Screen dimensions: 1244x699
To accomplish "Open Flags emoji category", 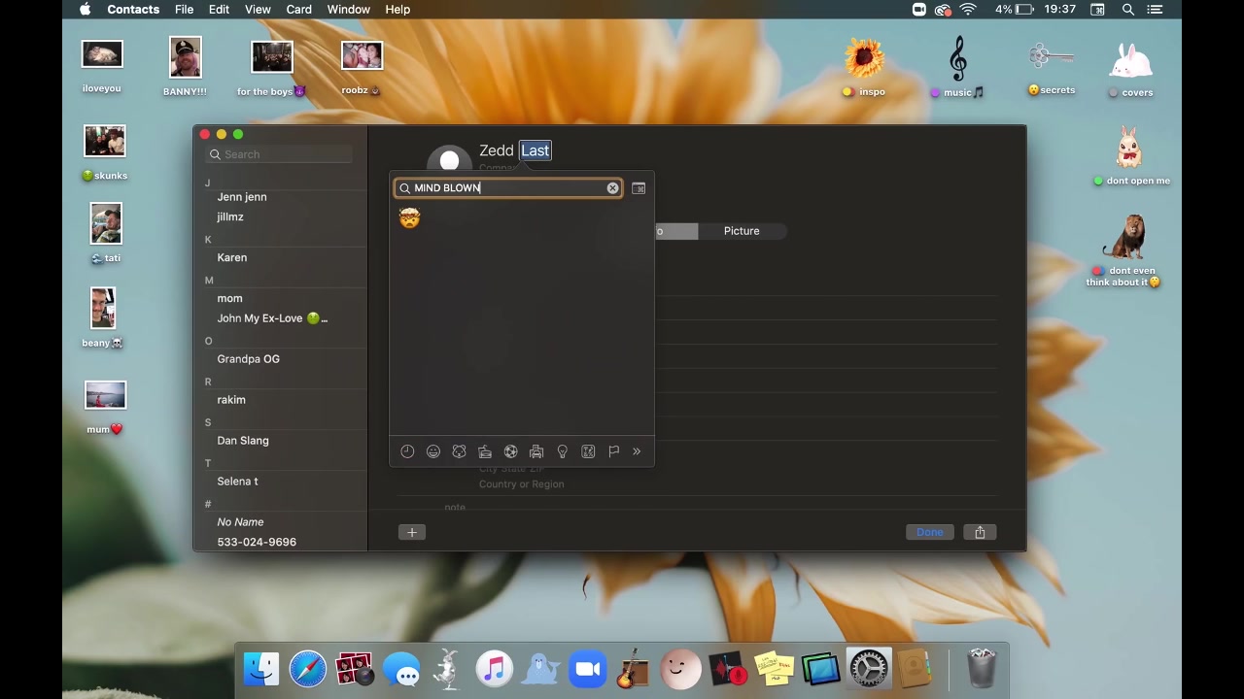I will click(613, 451).
